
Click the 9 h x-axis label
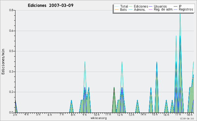point(85,114)
